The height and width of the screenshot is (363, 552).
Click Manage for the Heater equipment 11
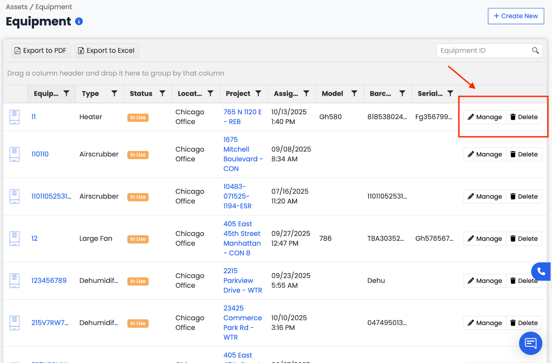click(485, 117)
